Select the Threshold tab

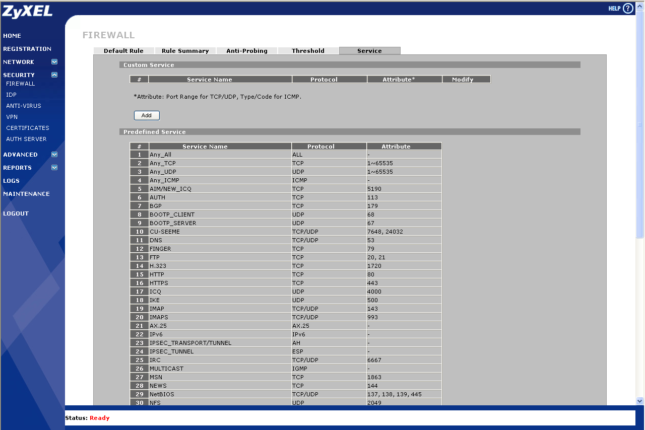point(308,51)
